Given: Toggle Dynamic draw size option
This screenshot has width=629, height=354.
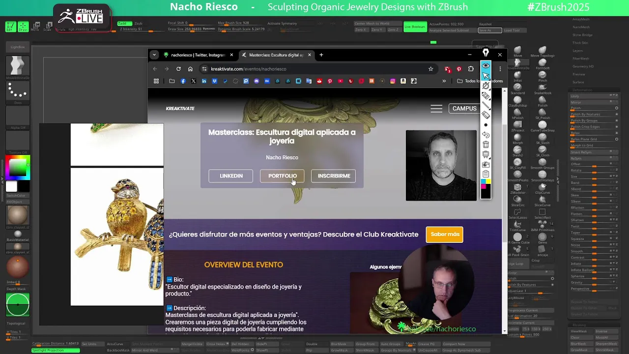Looking at the screenshot, I should [x=209, y=29].
